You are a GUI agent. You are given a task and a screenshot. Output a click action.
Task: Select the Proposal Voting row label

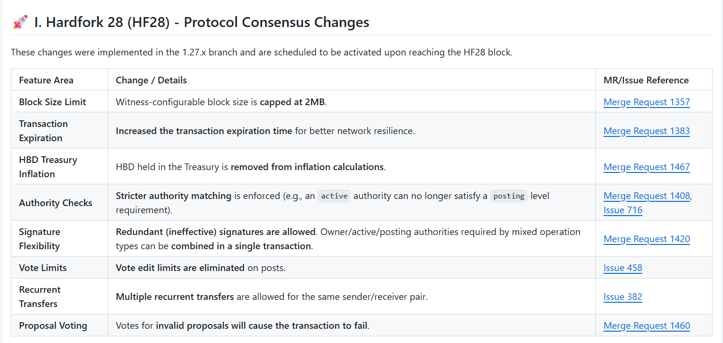tap(53, 325)
